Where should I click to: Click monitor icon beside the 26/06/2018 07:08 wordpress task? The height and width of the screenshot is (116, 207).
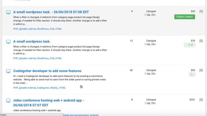coord(8,12)
